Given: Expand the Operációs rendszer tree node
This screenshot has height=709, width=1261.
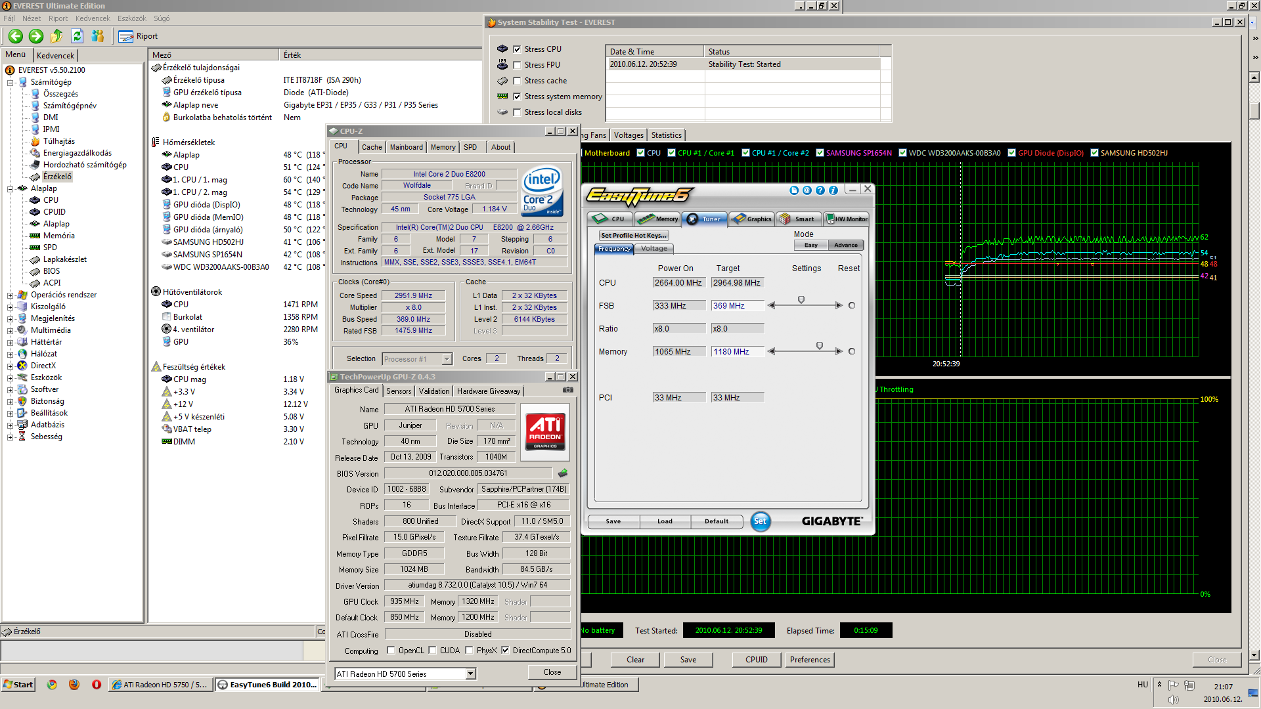Looking at the screenshot, I should 11,295.
